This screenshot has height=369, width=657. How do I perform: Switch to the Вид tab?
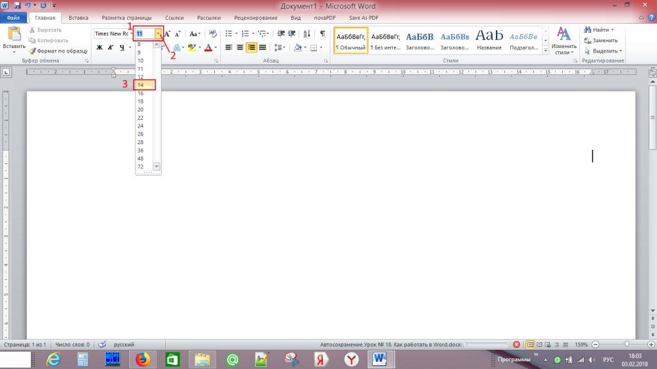pos(296,18)
